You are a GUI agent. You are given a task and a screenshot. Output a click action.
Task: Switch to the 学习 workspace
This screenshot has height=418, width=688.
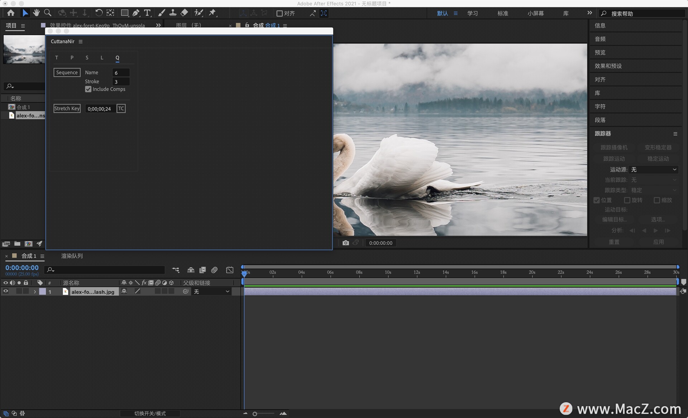[472, 13]
